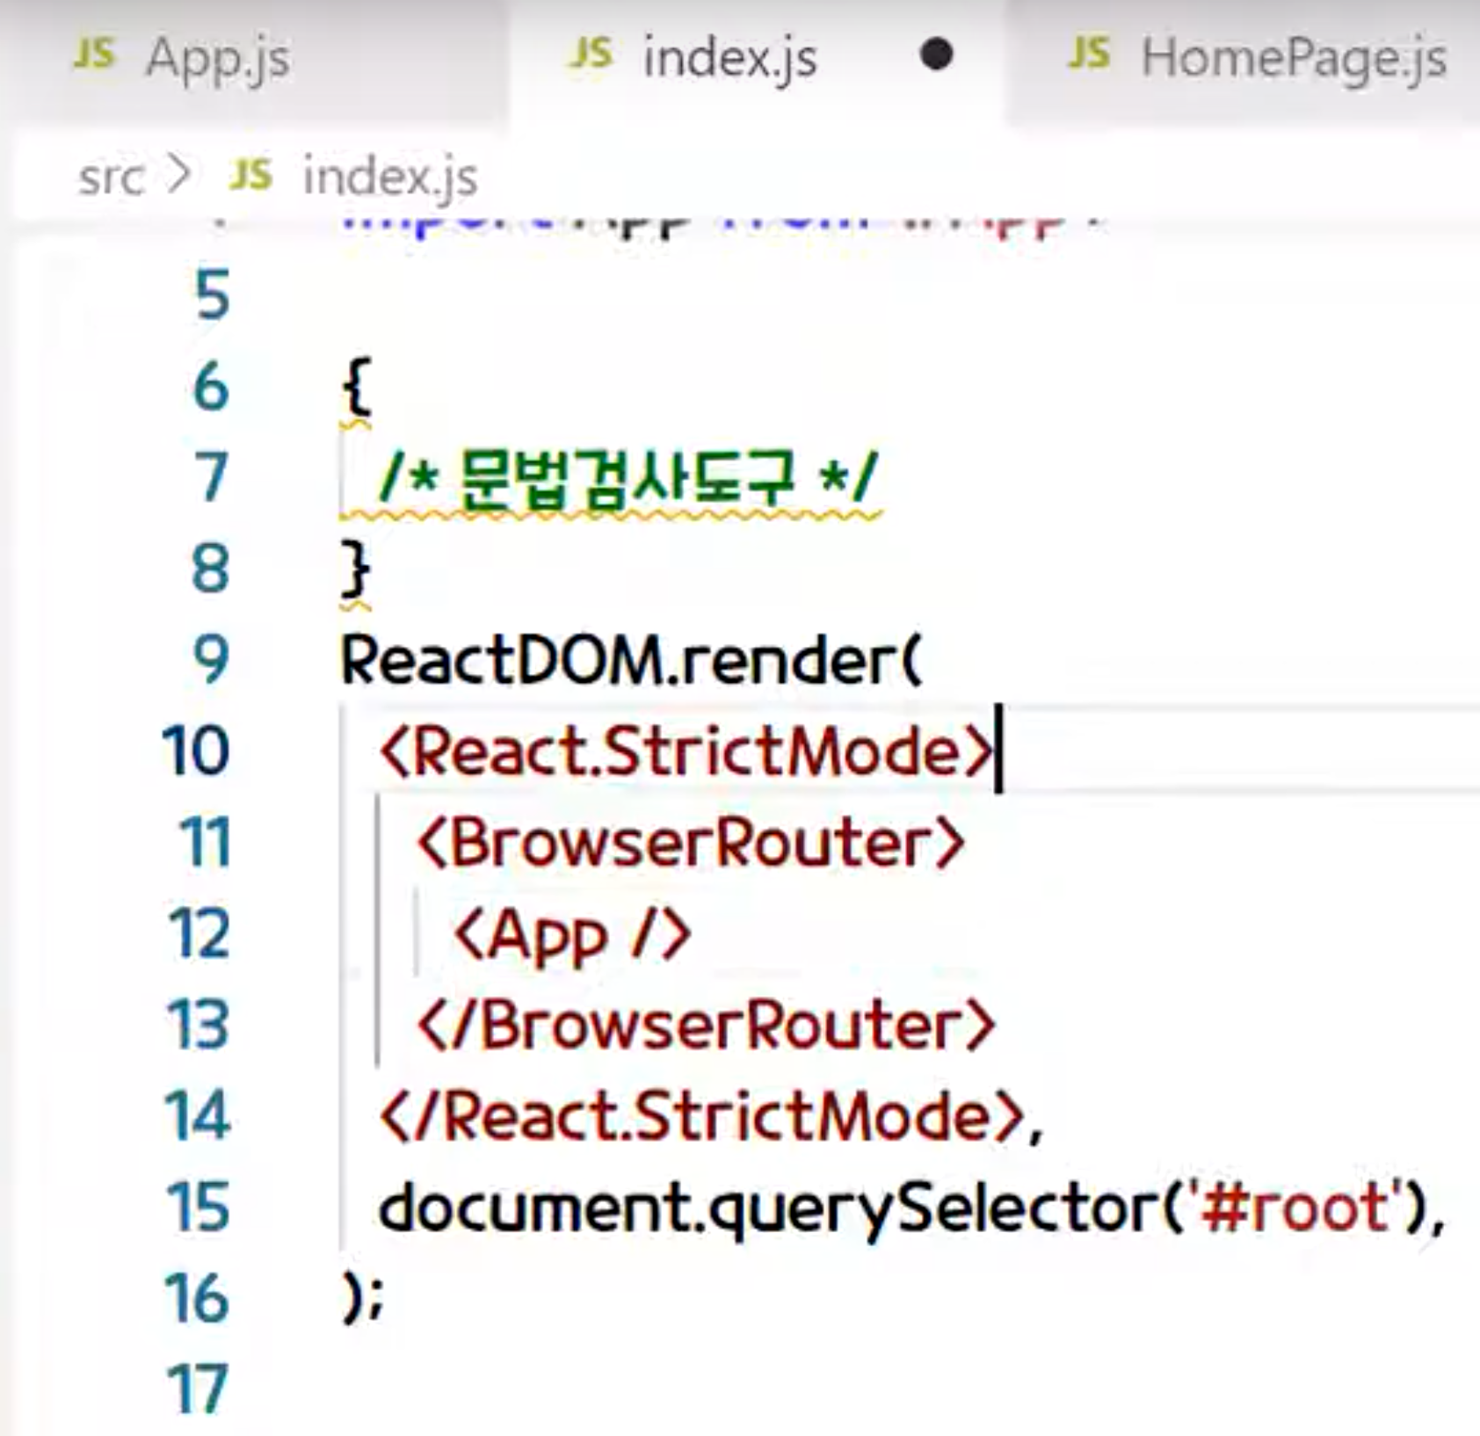Click the src breadcrumb folder
Screen dimensions: 1480x1436
tap(110, 178)
